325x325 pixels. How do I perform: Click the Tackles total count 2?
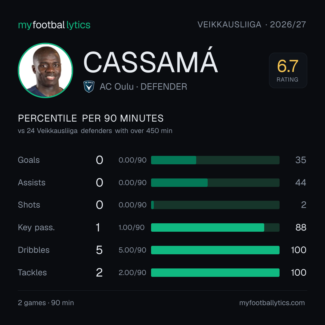pos(99,273)
